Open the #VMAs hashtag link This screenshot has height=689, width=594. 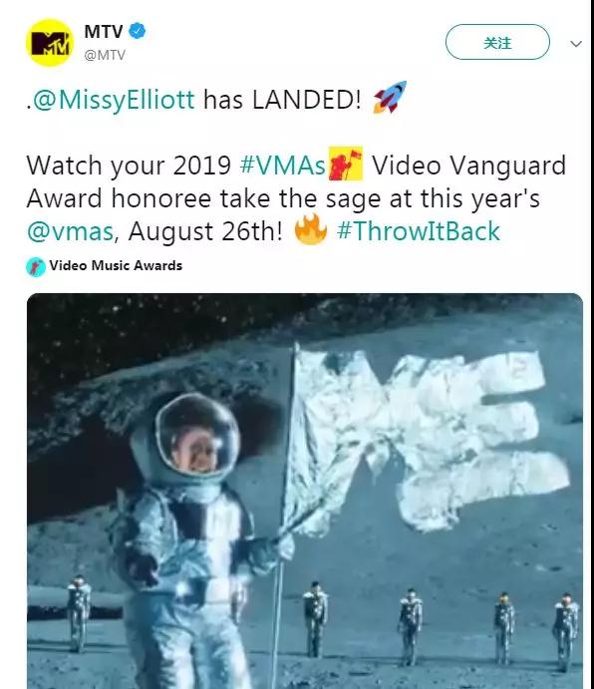tap(283, 166)
